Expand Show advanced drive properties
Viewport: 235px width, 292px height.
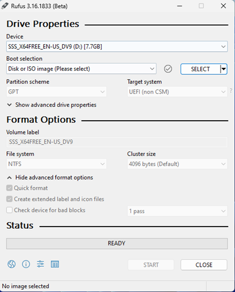pos(52,105)
